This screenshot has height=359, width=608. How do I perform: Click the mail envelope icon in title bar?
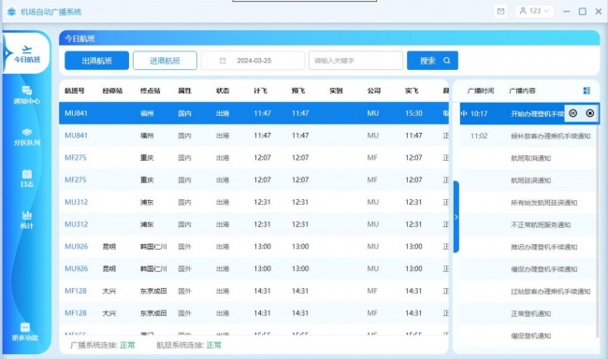(500, 11)
